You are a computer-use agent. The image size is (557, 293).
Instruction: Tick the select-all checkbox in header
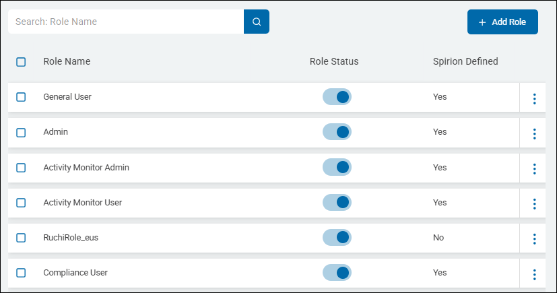pyautogui.click(x=21, y=62)
